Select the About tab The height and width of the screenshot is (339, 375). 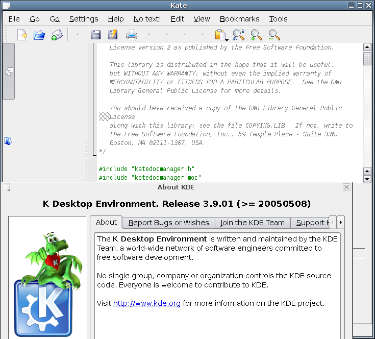tap(106, 222)
